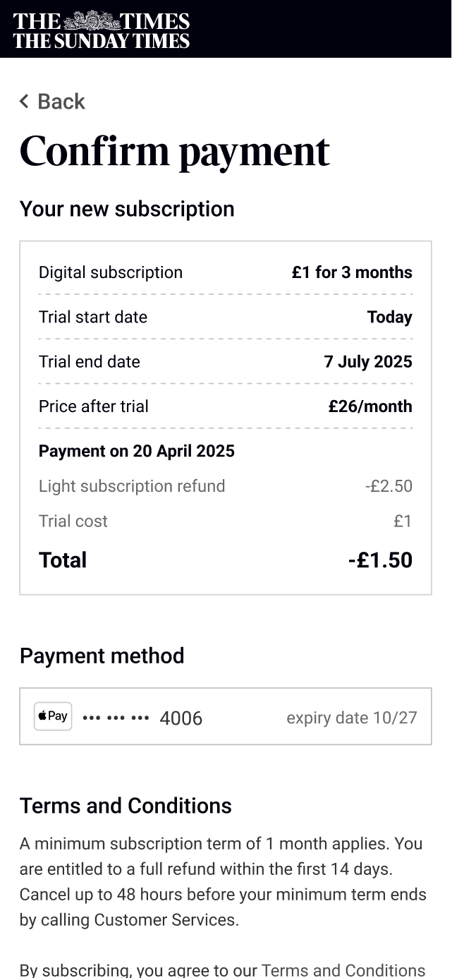Viewport: 452px width, 978px height.
Task: Click the Digital subscription row label
Action: click(x=111, y=272)
